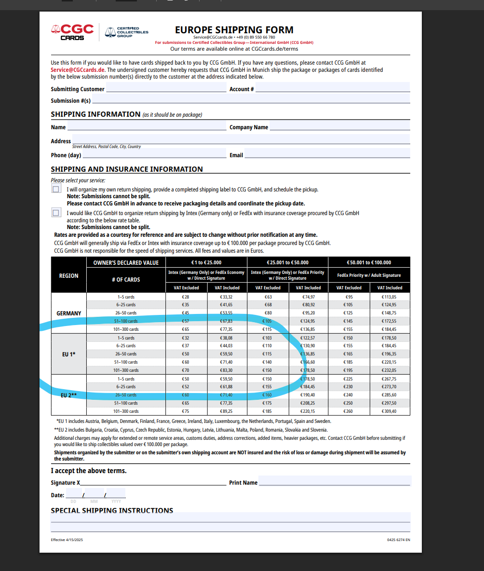Image resolution: width=484 pixels, height=571 pixels.
Task: Click the '€83,30' price cell
Action: point(226,370)
